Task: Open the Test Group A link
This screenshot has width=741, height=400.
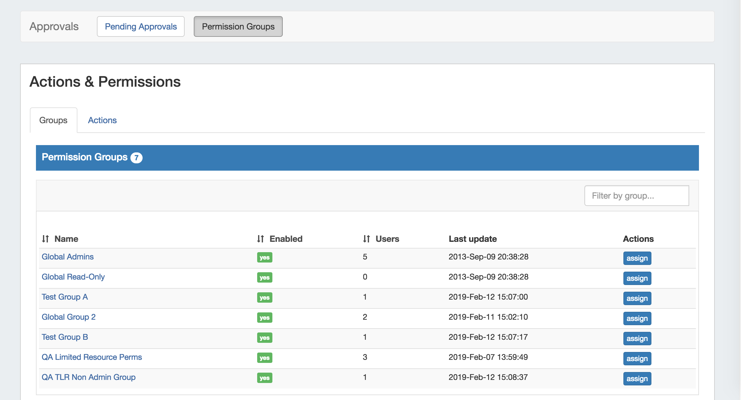Action: (x=65, y=297)
